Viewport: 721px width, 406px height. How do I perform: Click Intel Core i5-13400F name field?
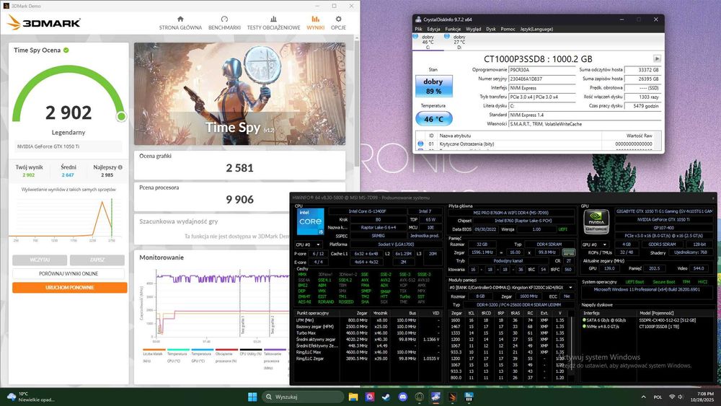pyautogui.click(x=367, y=211)
